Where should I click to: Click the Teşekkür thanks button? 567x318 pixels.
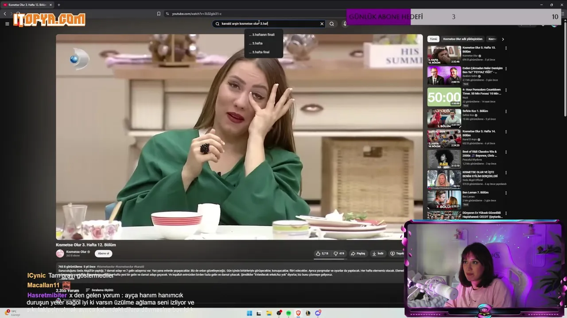(x=397, y=254)
